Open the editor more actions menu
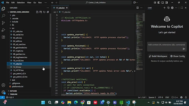The image size is (189, 106). point(141,8)
